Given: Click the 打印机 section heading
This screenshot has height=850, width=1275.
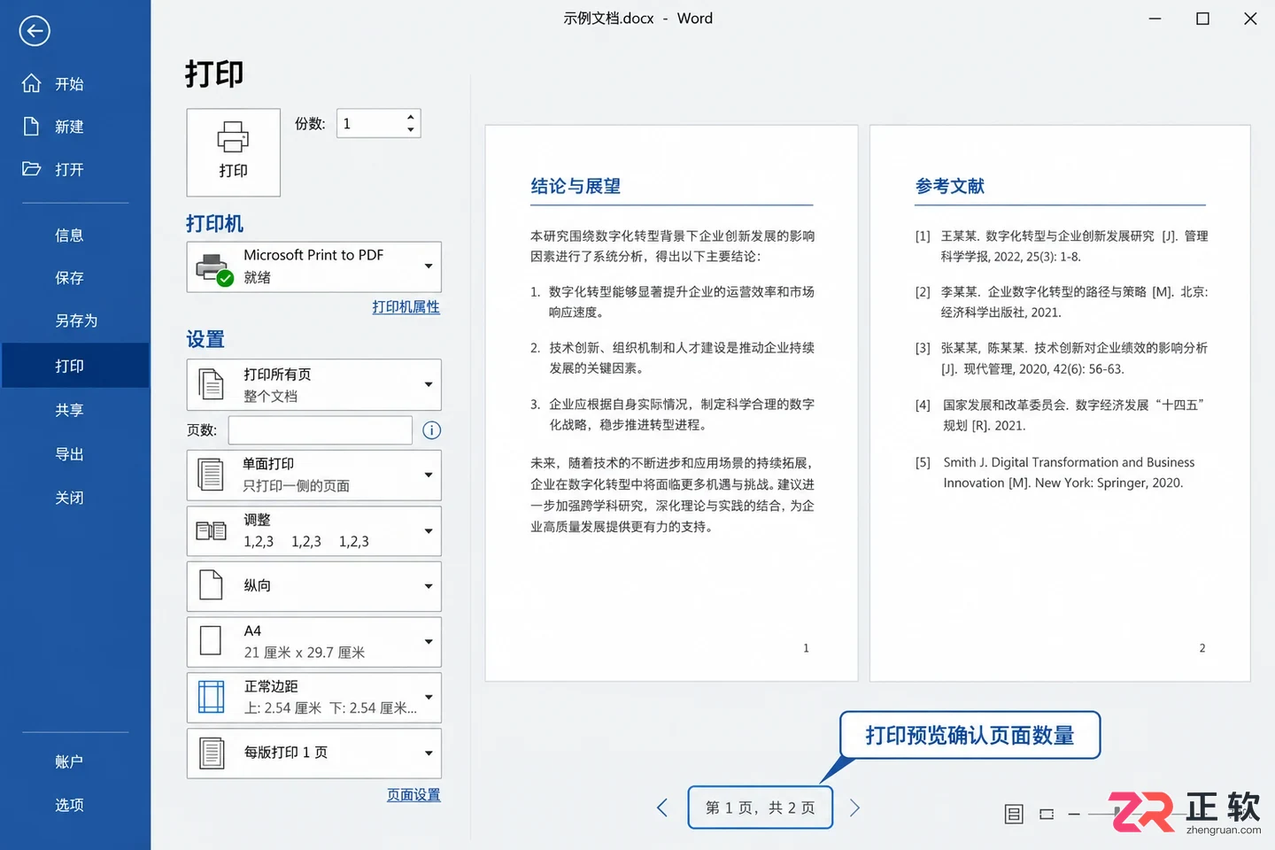Looking at the screenshot, I should pyautogui.click(x=215, y=224).
